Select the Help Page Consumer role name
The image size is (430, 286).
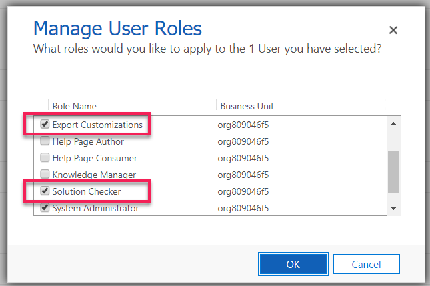pyautogui.click(x=95, y=158)
